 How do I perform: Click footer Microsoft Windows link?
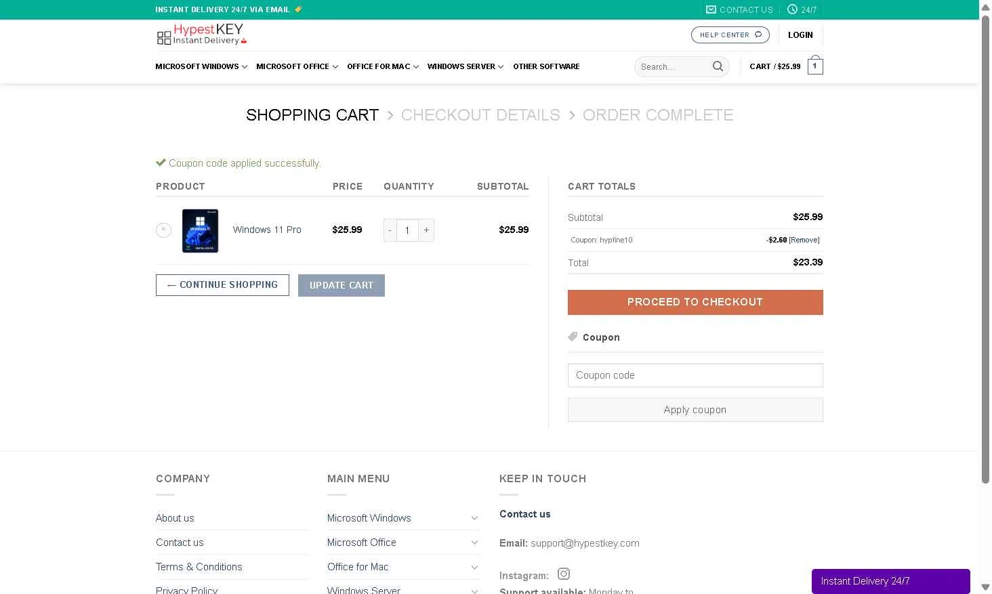369,518
